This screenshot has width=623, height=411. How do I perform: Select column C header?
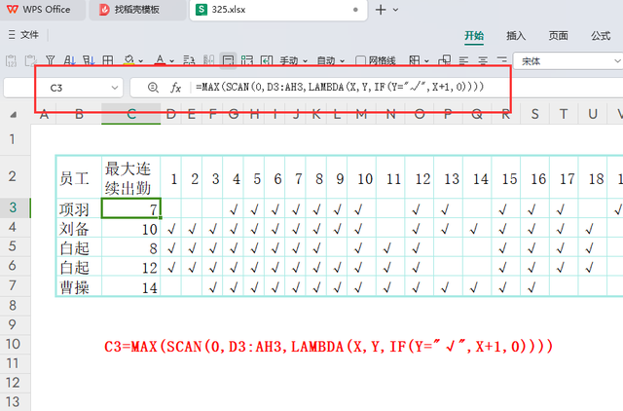pos(131,115)
